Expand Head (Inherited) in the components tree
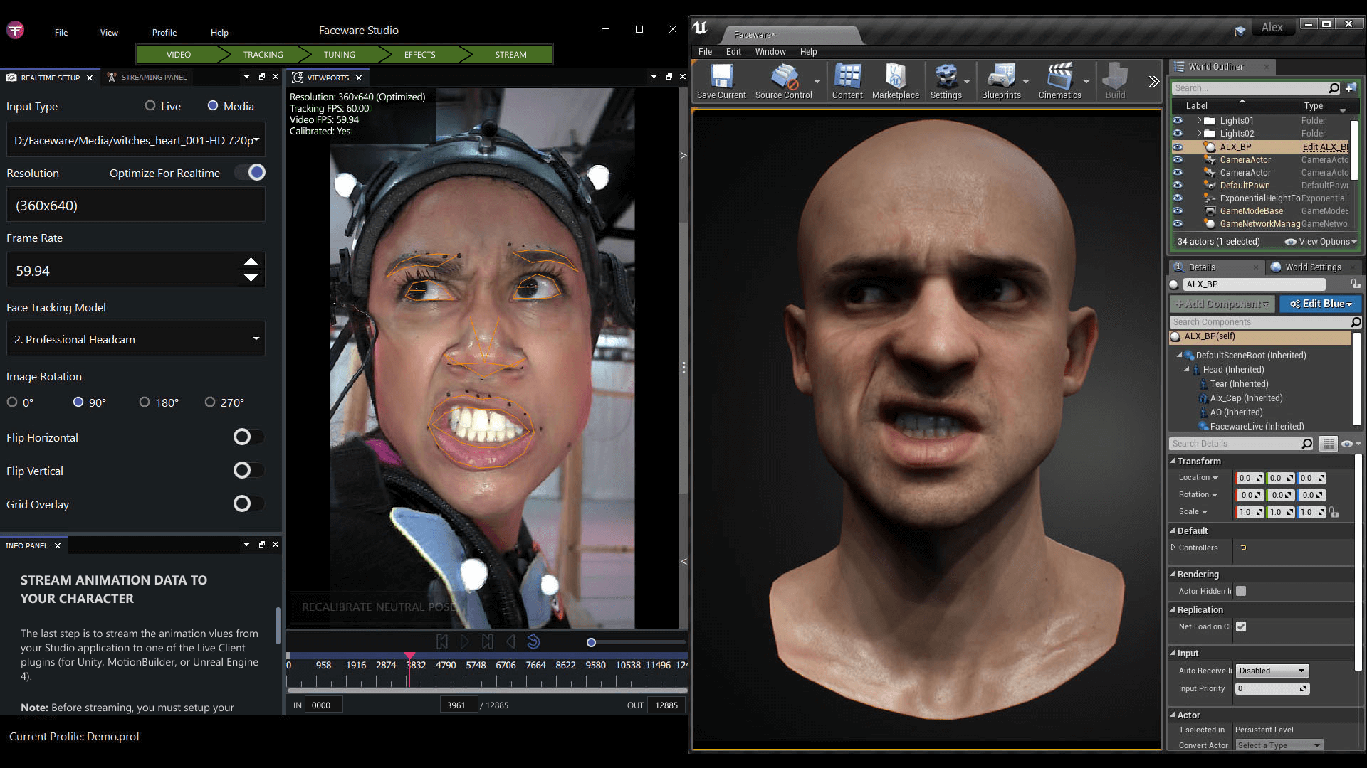 click(1185, 370)
